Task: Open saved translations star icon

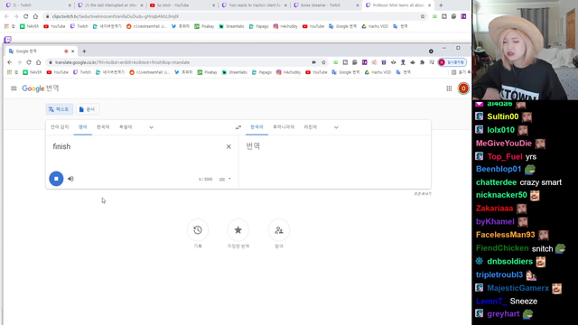Action: coord(238,230)
